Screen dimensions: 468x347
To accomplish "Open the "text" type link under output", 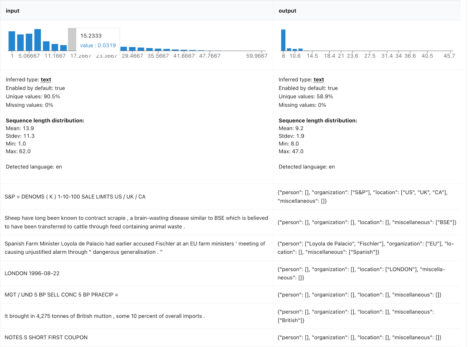I will tap(319, 80).
